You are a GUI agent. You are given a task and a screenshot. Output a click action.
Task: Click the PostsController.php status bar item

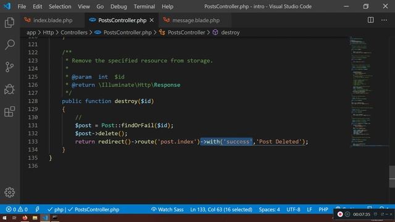click(94, 210)
